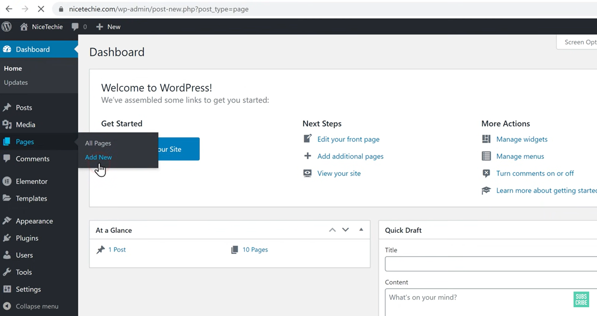Click the comments on/off icon

click(x=486, y=173)
